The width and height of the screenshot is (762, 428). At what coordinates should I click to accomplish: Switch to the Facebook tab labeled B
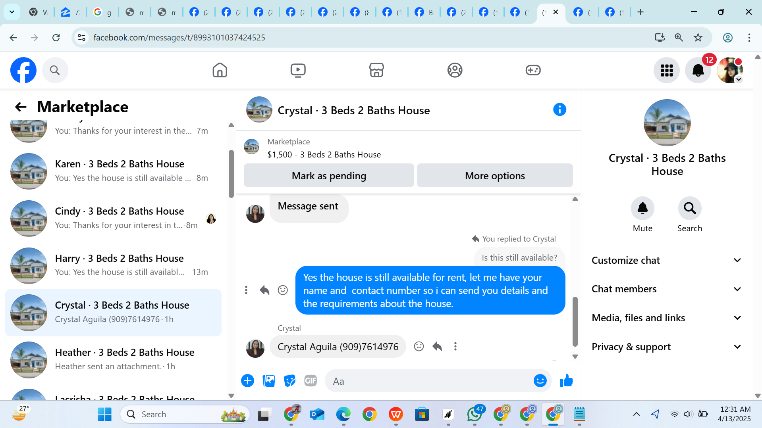[423, 12]
